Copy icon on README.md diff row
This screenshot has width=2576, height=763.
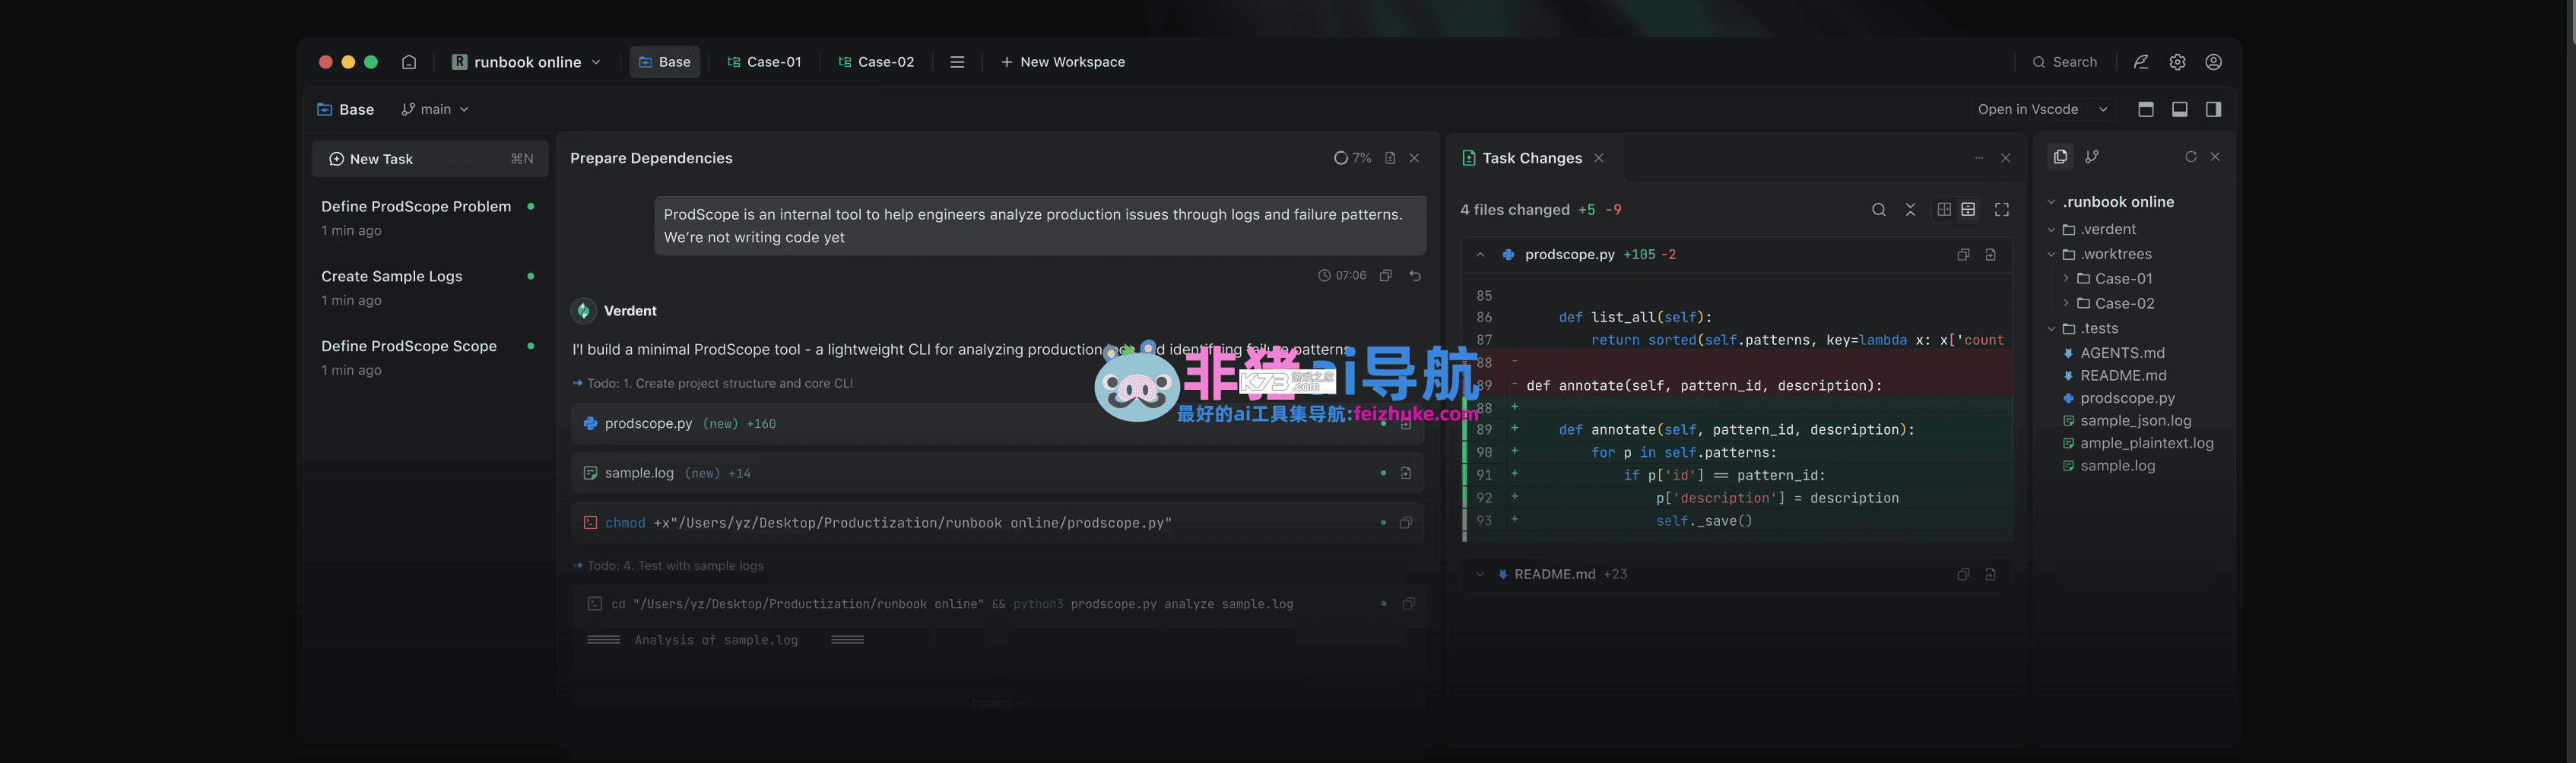(x=1963, y=575)
